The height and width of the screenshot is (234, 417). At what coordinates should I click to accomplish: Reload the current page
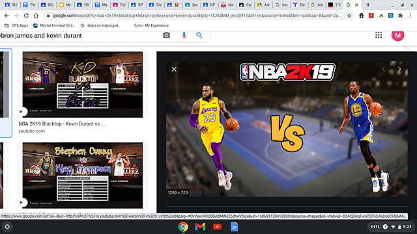pos(26,16)
